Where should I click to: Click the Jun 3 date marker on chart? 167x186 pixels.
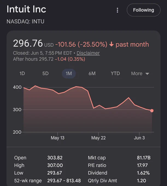(139, 138)
